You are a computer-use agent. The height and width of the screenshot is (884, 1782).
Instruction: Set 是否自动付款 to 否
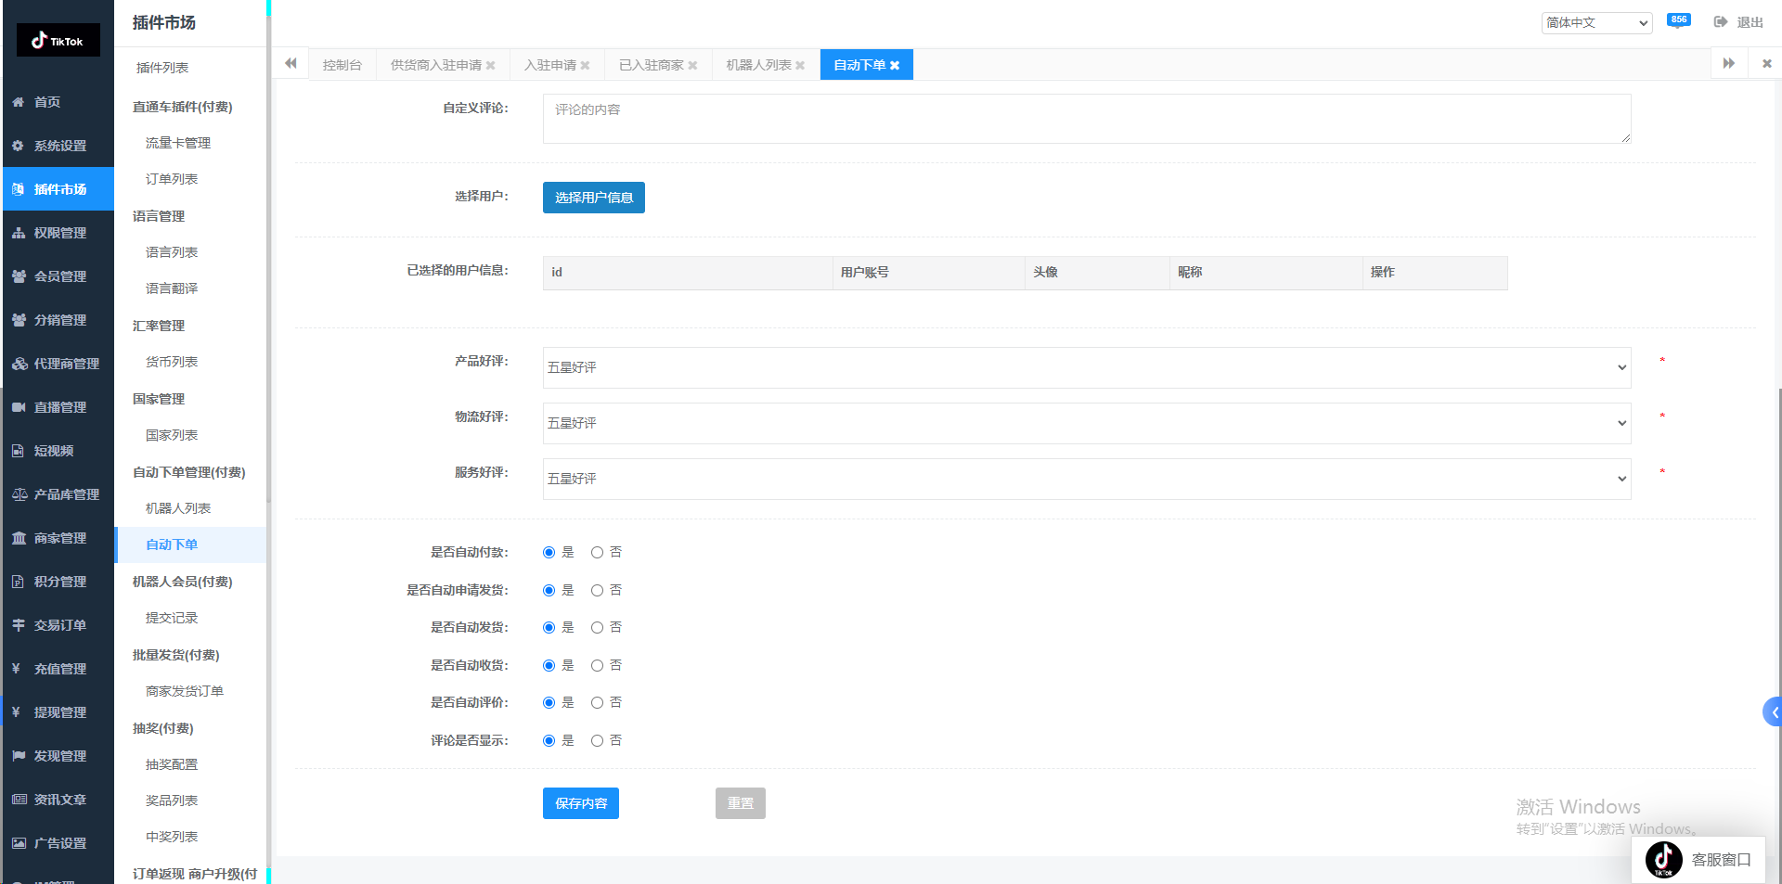click(597, 553)
